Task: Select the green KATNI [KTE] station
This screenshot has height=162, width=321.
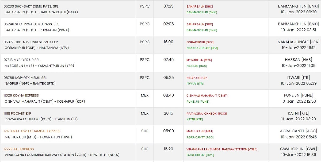Action: [194, 119]
